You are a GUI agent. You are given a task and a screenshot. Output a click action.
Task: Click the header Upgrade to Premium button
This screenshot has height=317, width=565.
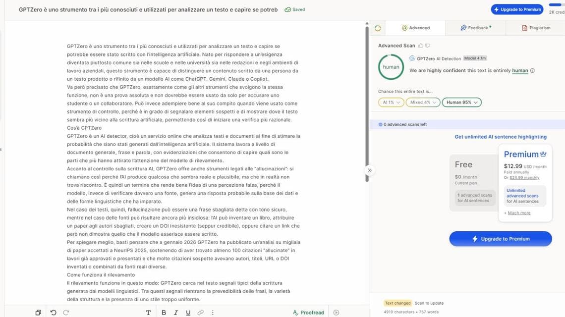point(517,9)
